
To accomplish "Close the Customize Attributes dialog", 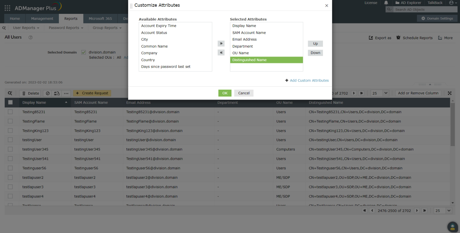I will 326,5.
